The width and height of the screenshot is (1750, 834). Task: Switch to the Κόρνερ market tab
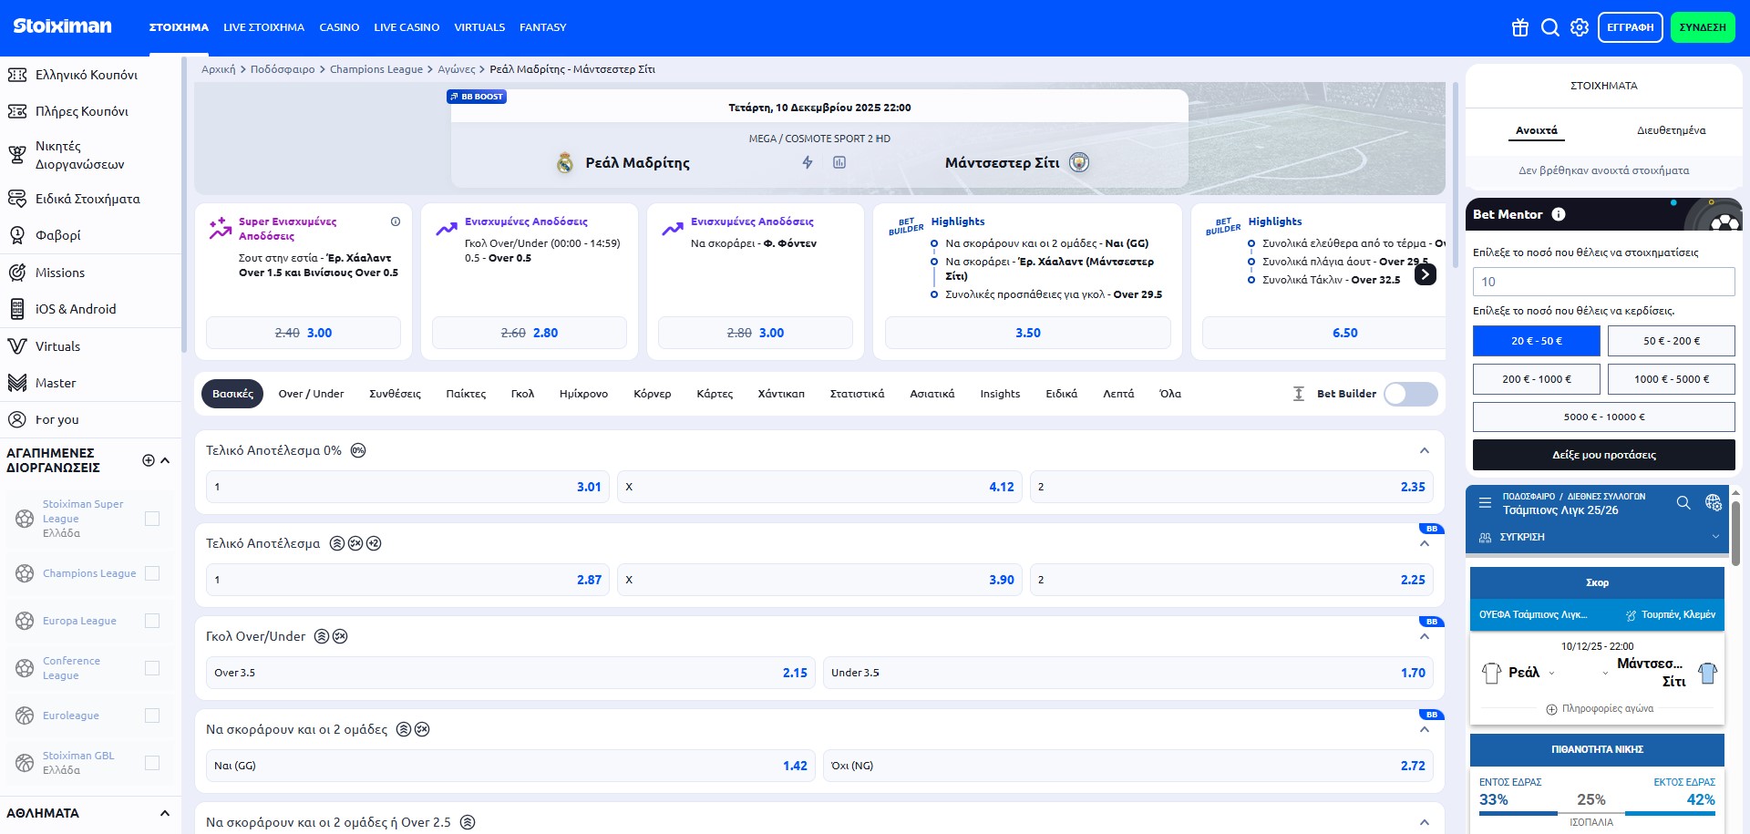pyautogui.click(x=652, y=394)
